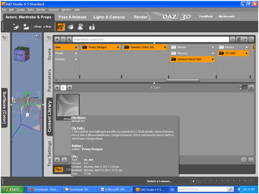Image resolution: width=259 pixels, height=194 pixels.
Task: Expand the Genesis Pencil Skirt arrow
Action: 213,59
